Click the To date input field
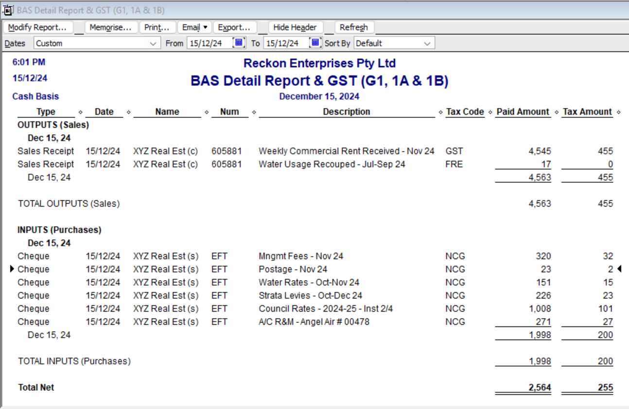 coord(286,43)
